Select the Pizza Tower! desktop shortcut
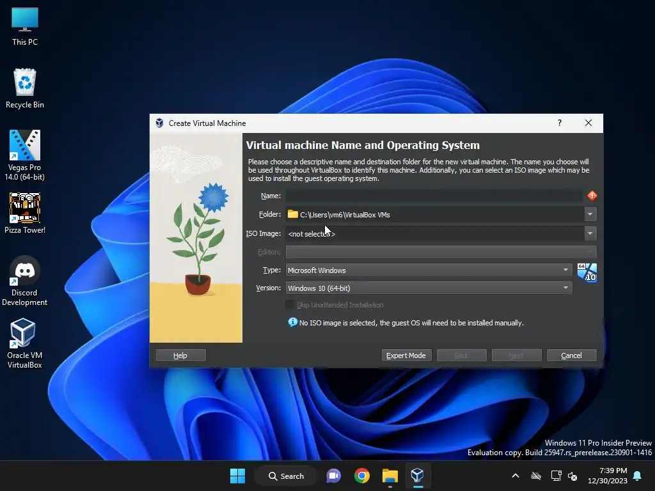 [x=25, y=213]
